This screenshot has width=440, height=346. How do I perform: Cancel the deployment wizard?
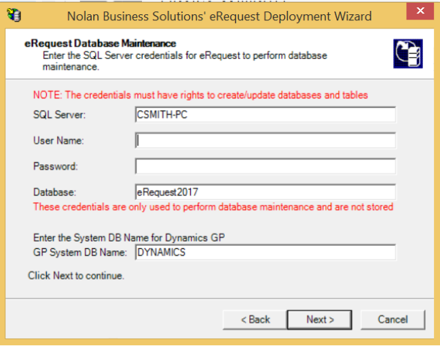click(392, 320)
